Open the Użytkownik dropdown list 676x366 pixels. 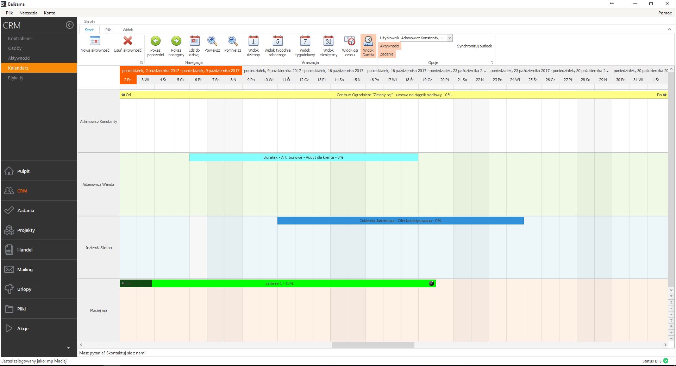450,38
